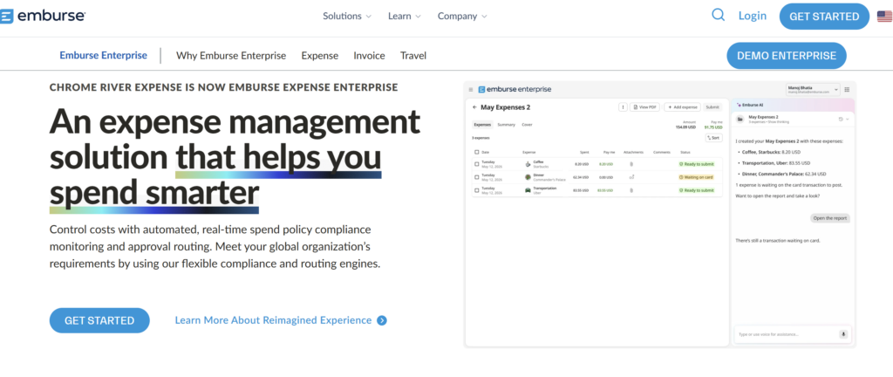Open the Manoj Bhatia account dropdown
The image size is (893, 377).
click(x=813, y=89)
